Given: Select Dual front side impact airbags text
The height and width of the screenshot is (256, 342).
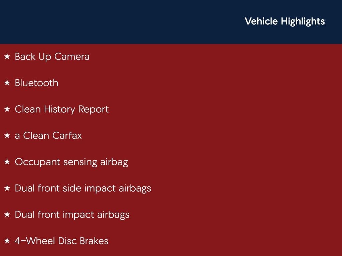Looking at the screenshot, I should 83,188.
